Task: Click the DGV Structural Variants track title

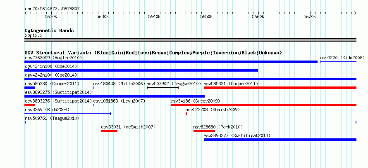Action: tap(153, 53)
